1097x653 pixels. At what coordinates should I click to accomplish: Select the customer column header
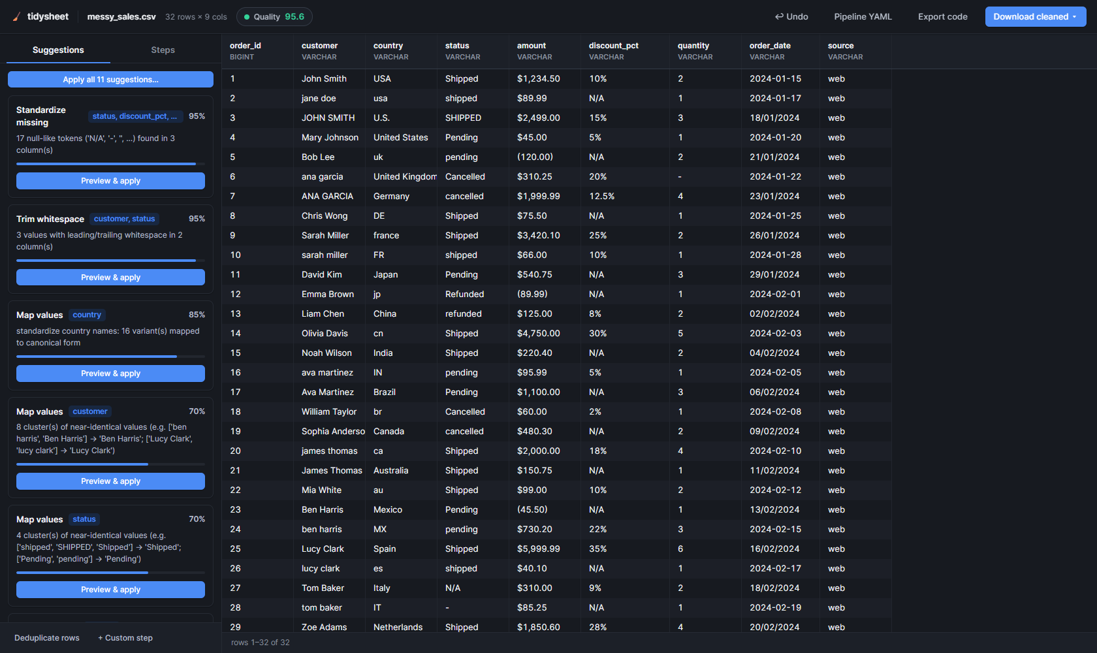click(329, 51)
